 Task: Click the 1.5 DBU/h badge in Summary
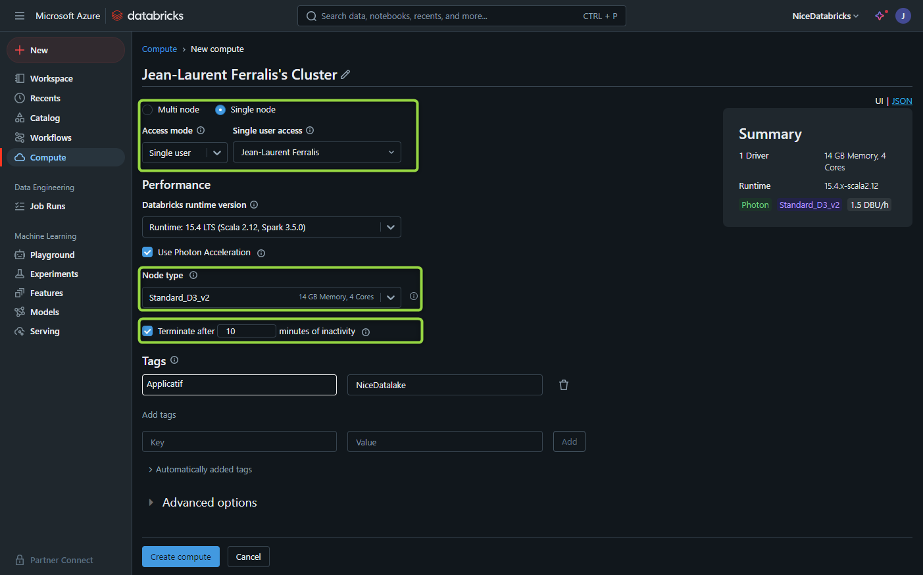(x=869, y=205)
